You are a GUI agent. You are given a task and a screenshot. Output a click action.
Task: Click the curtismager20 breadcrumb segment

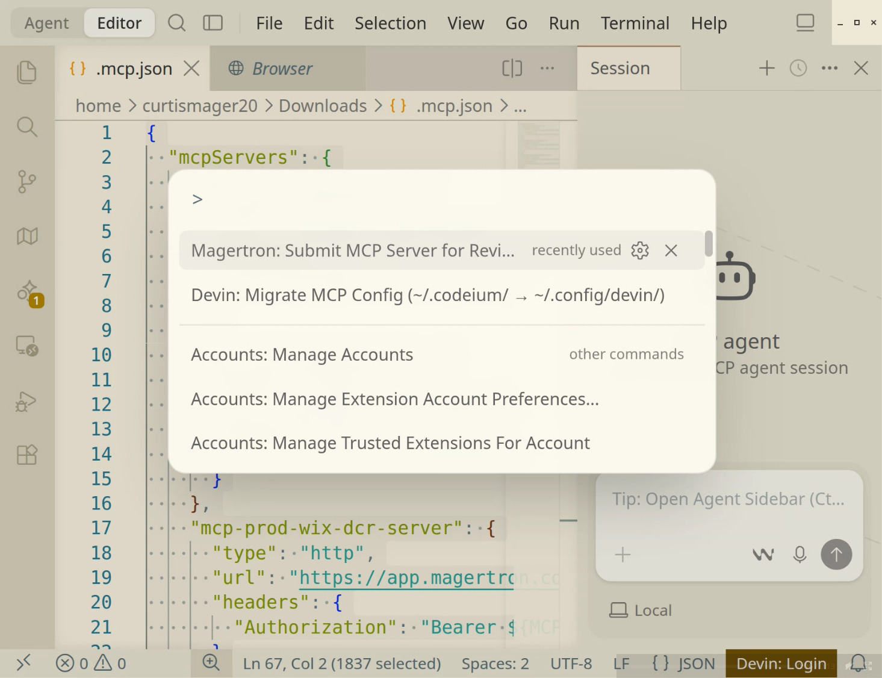tap(200, 106)
